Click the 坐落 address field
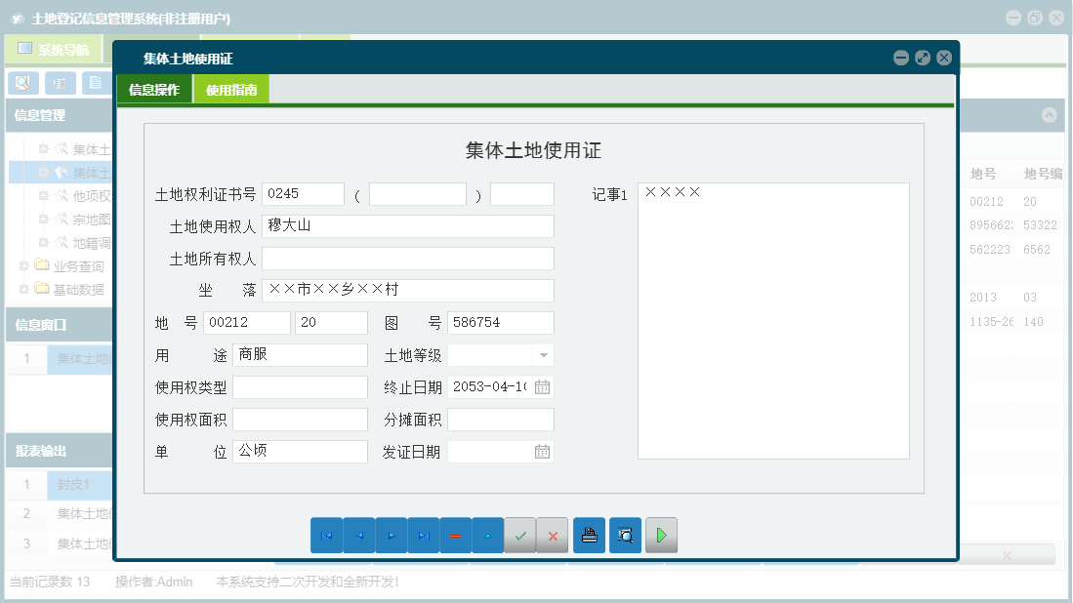Viewport: 1073px width, 603px height. [x=408, y=291]
